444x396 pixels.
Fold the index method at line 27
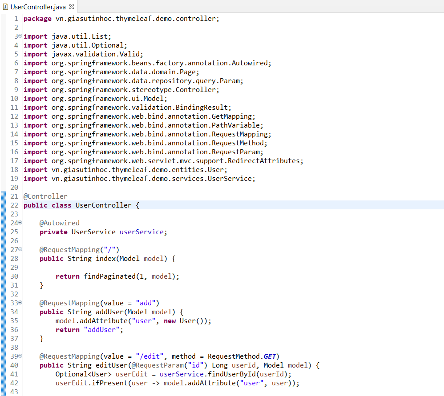[x=20, y=250]
